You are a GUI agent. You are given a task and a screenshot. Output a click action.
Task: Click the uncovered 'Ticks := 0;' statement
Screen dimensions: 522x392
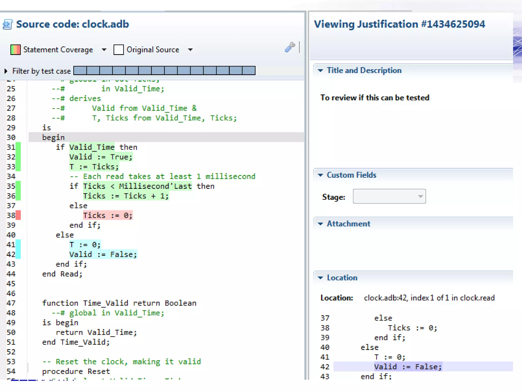(108, 215)
